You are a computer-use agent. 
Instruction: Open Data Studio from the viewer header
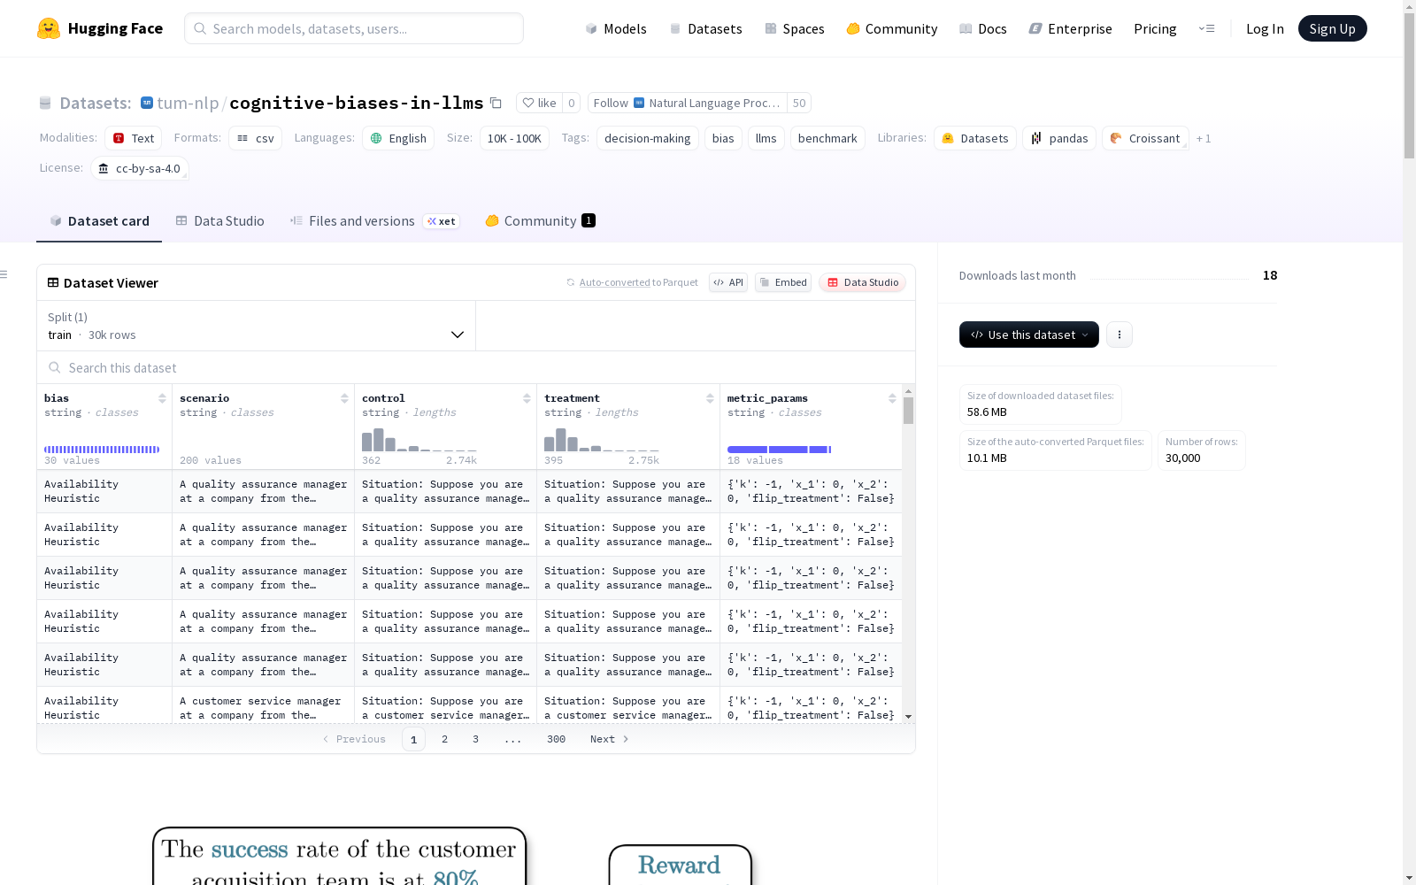click(863, 282)
